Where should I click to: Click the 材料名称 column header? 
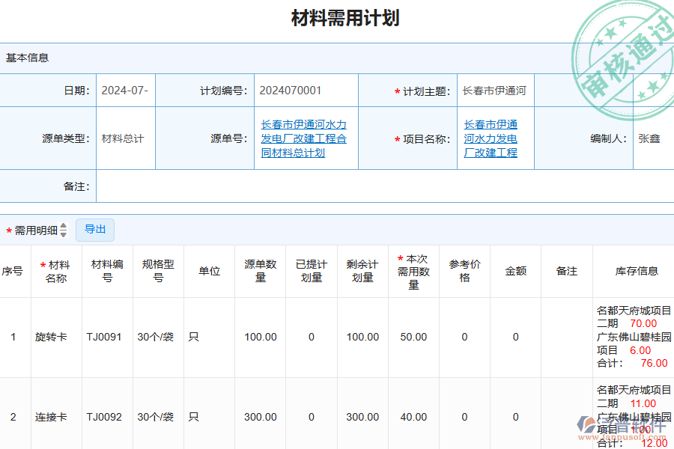[56, 271]
